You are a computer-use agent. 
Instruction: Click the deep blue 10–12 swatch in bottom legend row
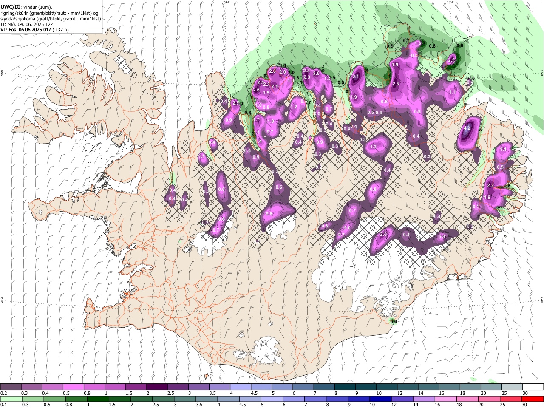(380, 399)
